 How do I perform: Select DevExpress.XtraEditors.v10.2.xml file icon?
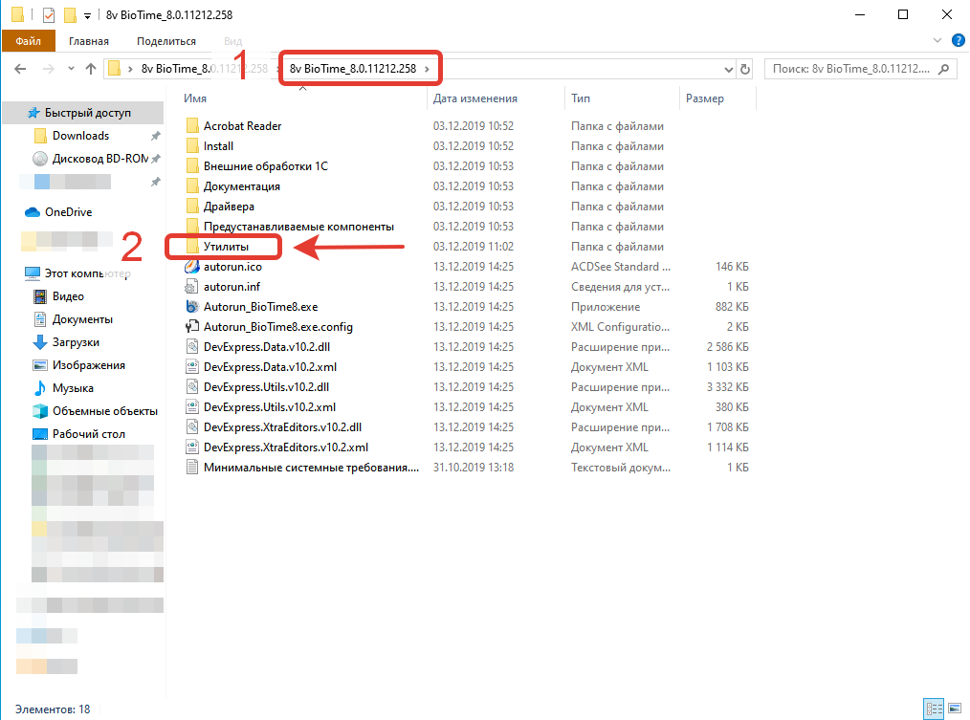[x=192, y=447]
